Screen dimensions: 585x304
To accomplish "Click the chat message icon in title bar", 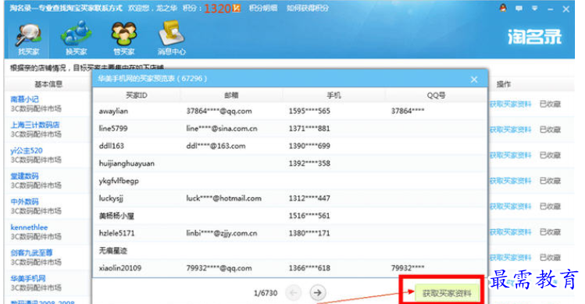I will click(x=519, y=9).
